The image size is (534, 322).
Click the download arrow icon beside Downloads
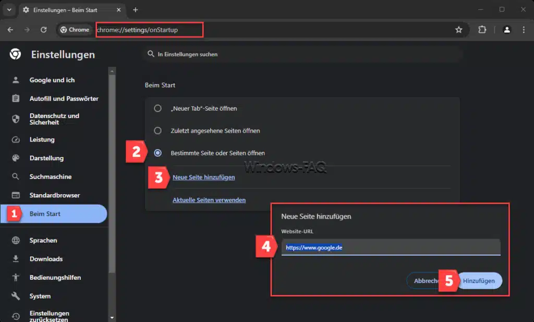(x=16, y=259)
